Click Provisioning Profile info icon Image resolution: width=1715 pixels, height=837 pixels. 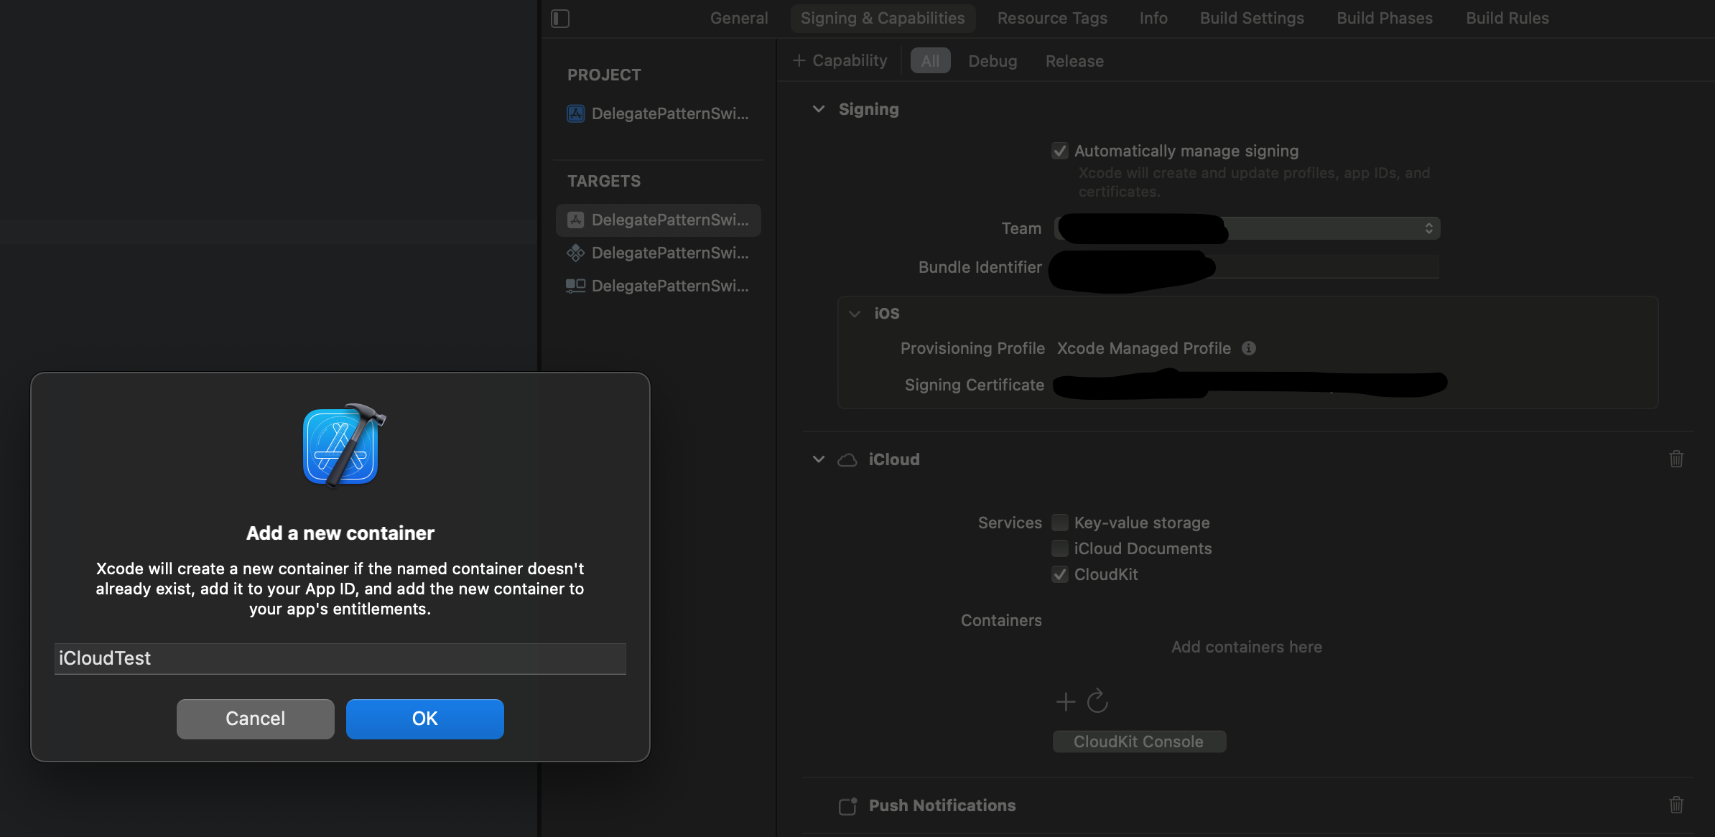(1249, 348)
